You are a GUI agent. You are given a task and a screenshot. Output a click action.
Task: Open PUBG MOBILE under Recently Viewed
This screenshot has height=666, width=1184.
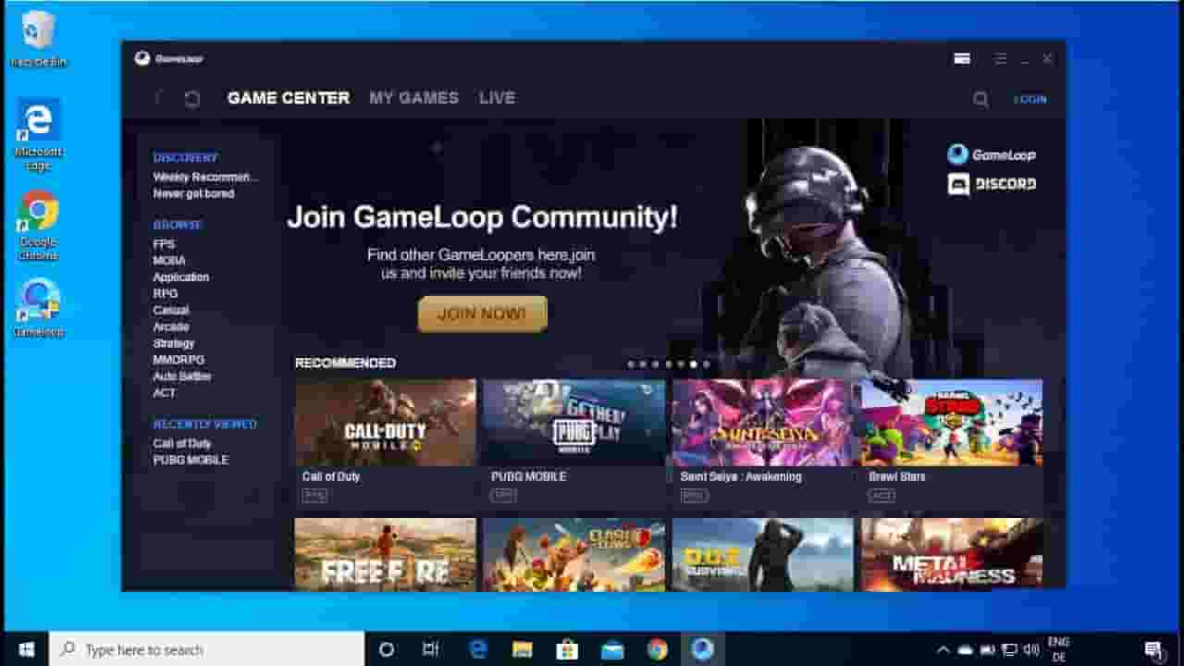pos(191,460)
